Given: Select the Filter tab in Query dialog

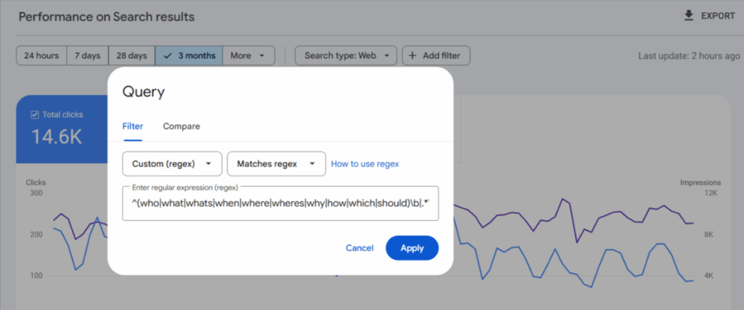Looking at the screenshot, I should tap(132, 126).
